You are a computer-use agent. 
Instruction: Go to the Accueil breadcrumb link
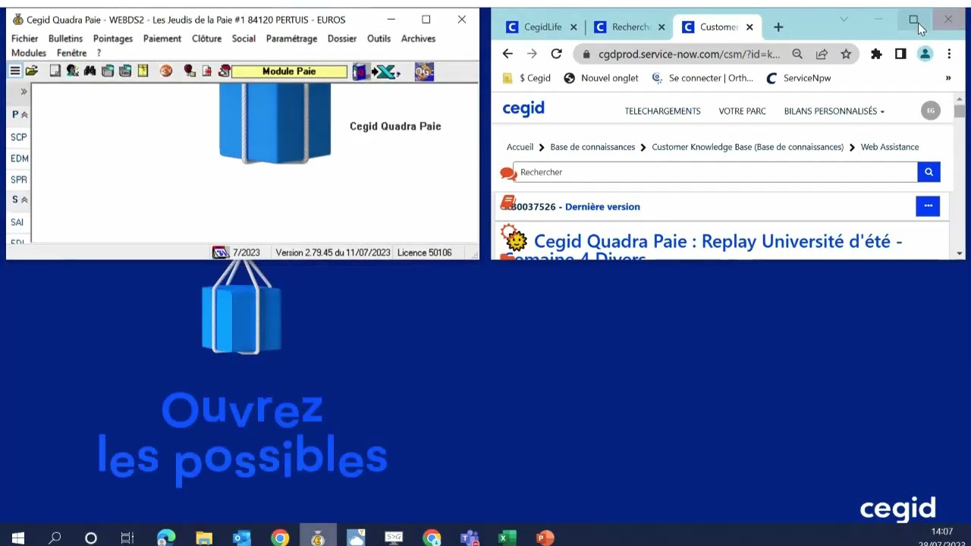pos(520,147)
